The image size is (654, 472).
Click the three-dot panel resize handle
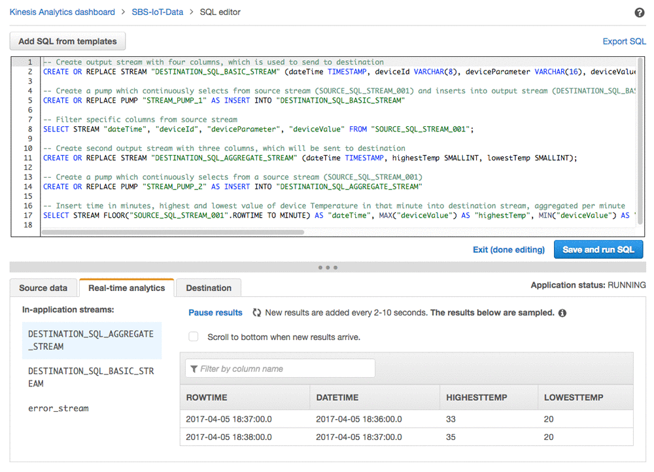pyautogui.click(x=328, y=267)
